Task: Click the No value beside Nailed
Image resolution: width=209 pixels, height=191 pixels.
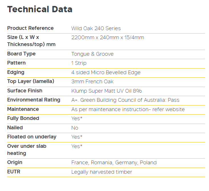Action: 75,128
